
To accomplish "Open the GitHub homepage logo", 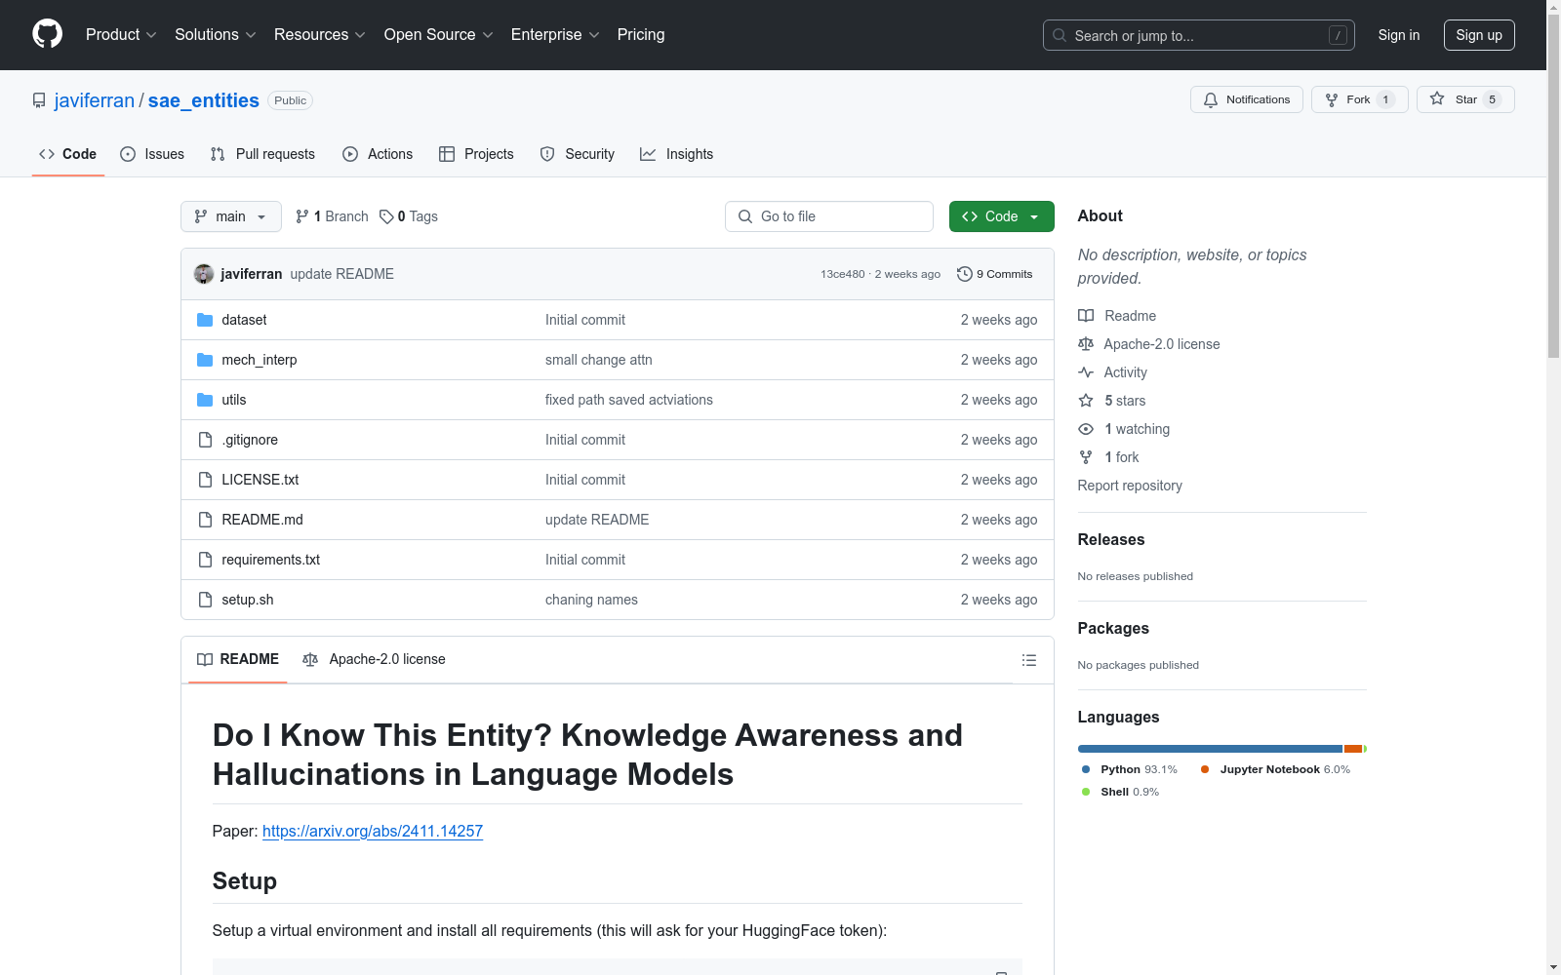I will click(x=47, y=34).
